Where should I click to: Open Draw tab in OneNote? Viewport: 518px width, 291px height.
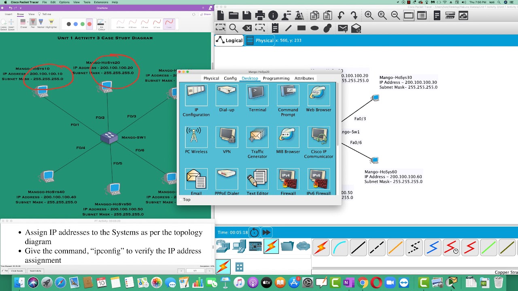point(20,14)
